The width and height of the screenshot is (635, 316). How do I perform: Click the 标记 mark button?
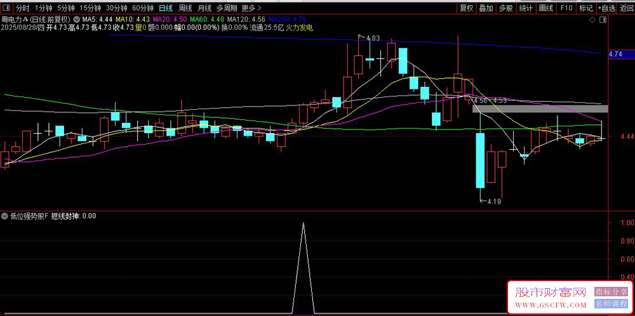(x=585, y=8)
